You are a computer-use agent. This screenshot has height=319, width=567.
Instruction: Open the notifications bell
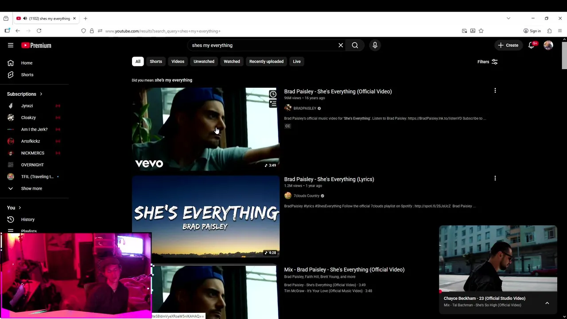[531, 45]
